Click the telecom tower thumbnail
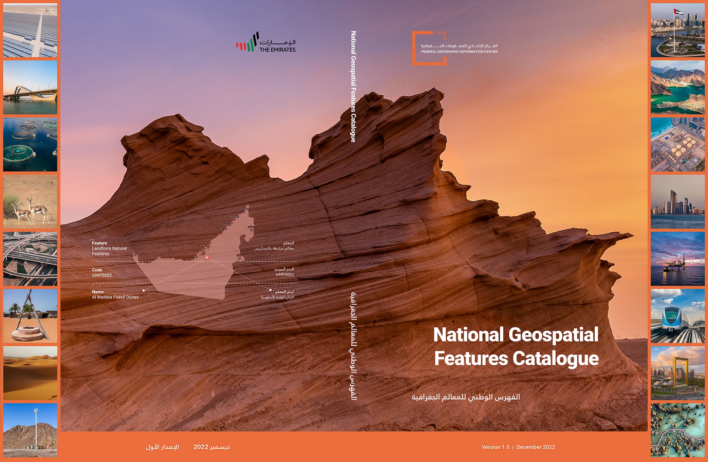The width and height of the screenshot is (708, 462). coord(30,430)
